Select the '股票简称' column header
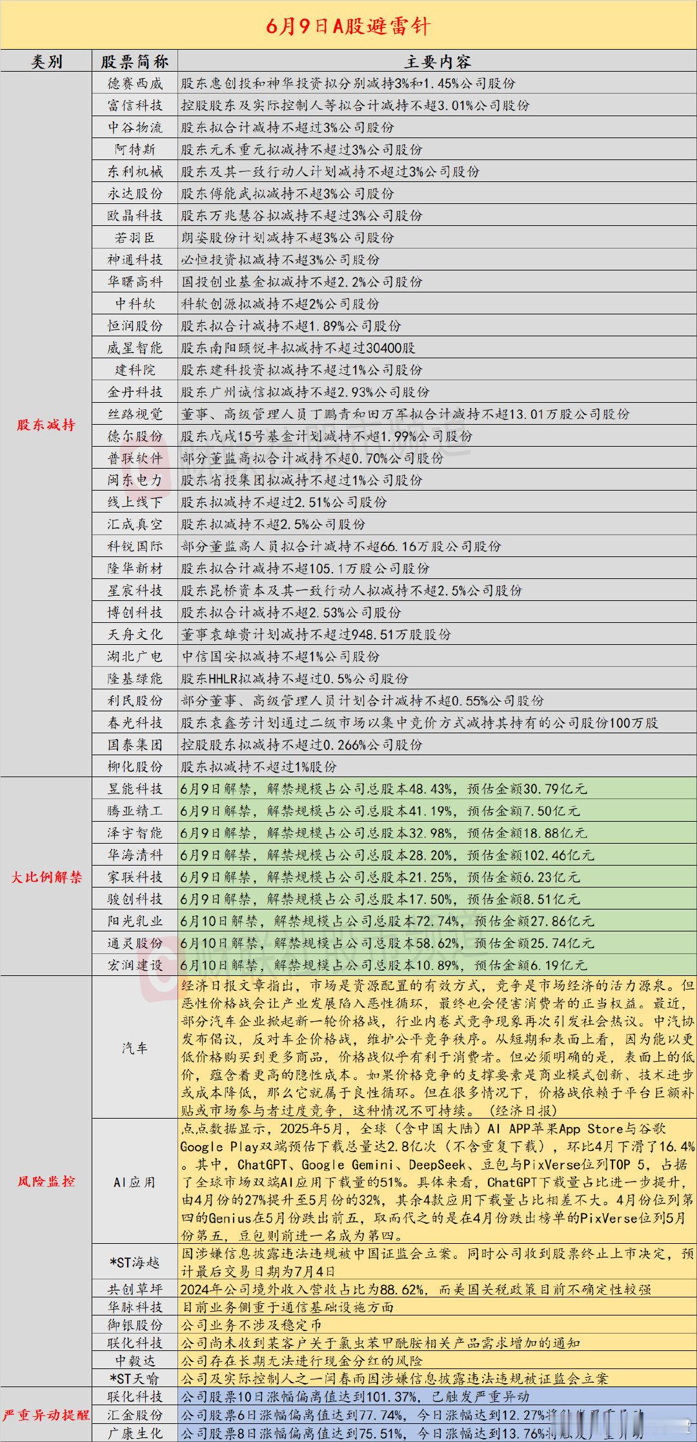This screenshot has height=1442, width=697. [135, 61]
